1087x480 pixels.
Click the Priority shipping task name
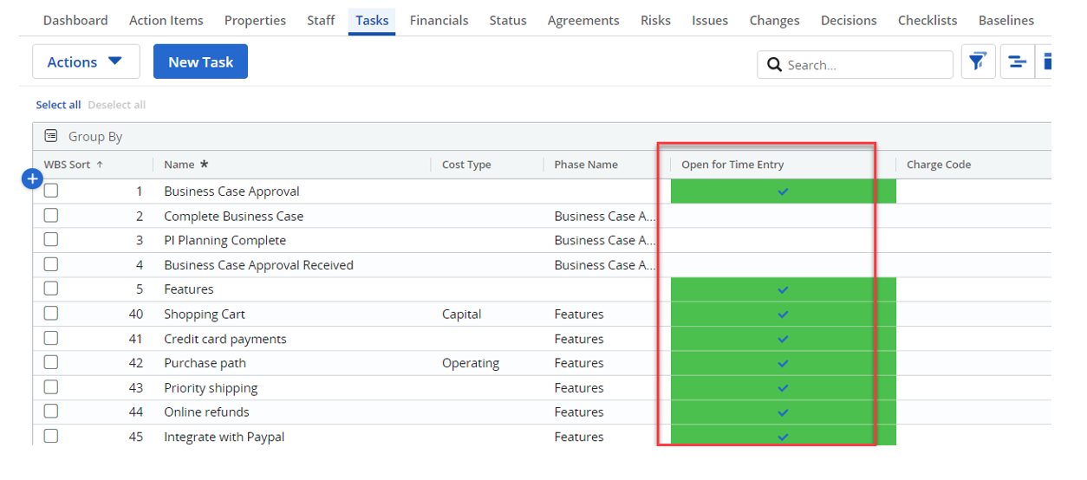pyautogui.click(x=211, y=388)
